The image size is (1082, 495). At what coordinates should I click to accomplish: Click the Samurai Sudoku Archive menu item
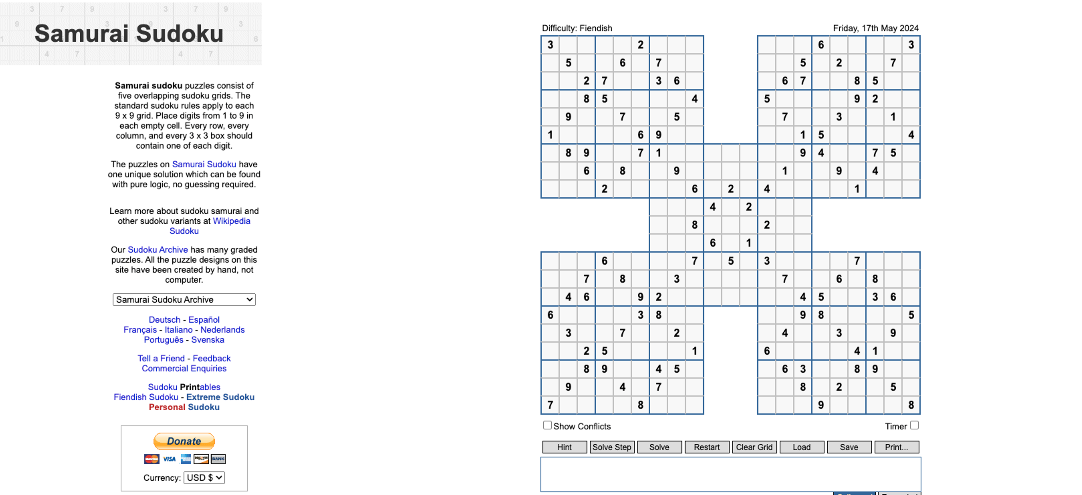(x=183, y=300)
